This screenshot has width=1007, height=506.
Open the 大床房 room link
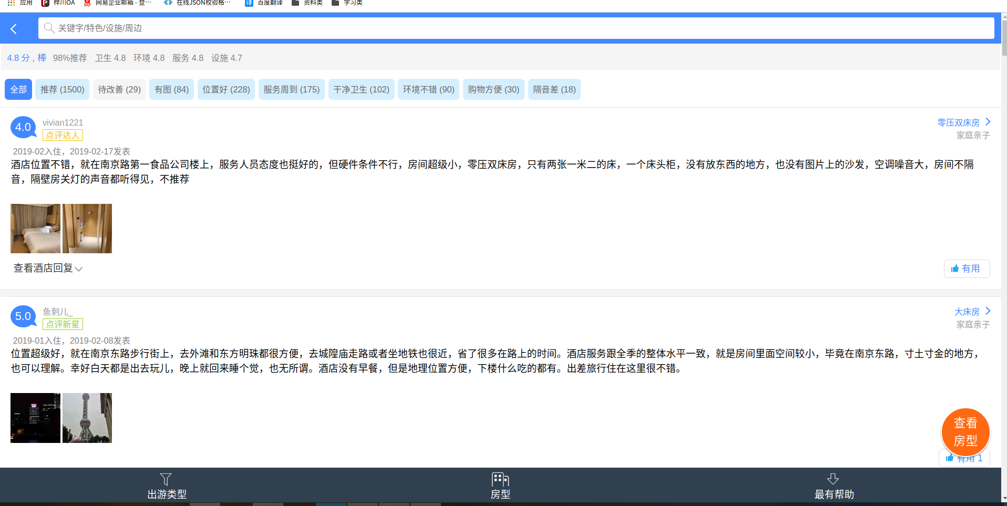point(967,312)
